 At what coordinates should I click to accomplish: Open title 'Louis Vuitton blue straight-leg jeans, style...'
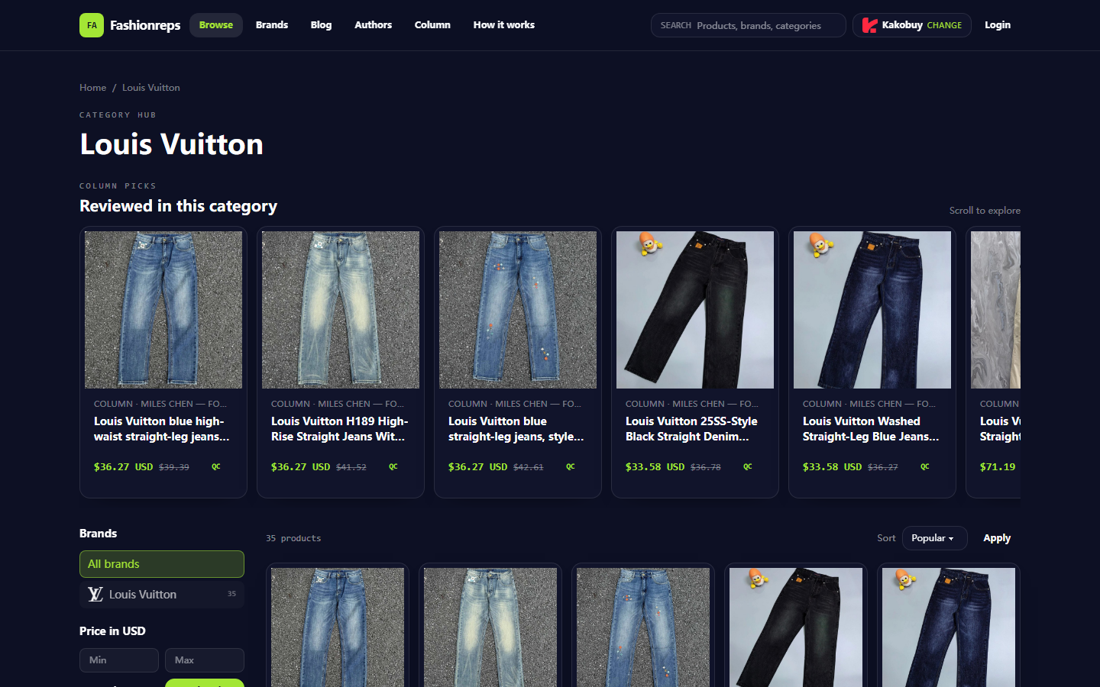[516, 429]
